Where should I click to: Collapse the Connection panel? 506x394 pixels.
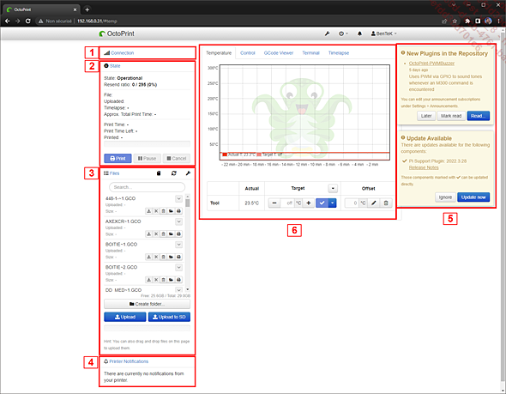tap(123, 53)
